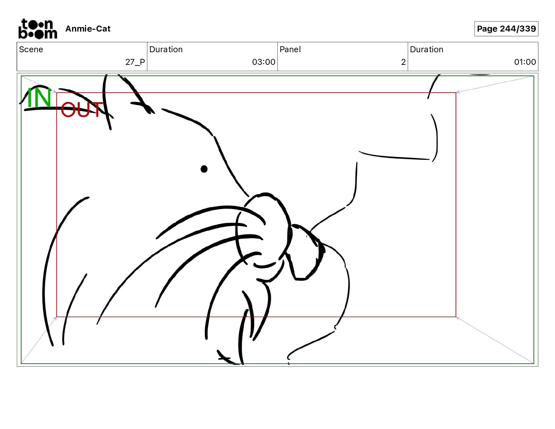Select the project title Anmie-Cat

click(x=88, y=29)
